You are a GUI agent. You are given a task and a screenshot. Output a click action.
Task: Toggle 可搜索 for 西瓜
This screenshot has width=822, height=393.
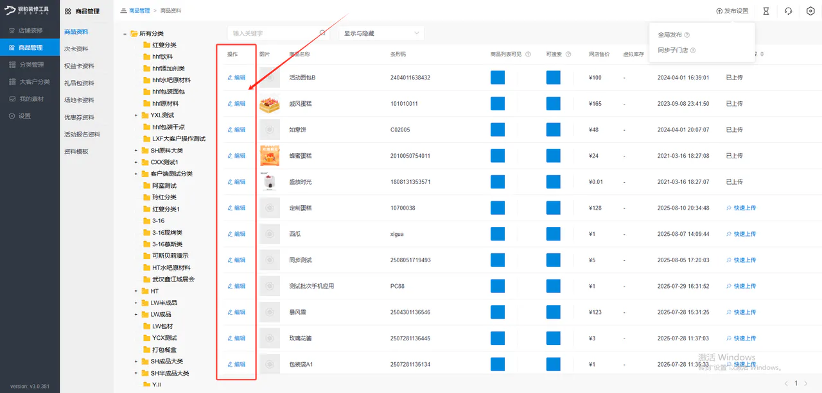[554, 234]
